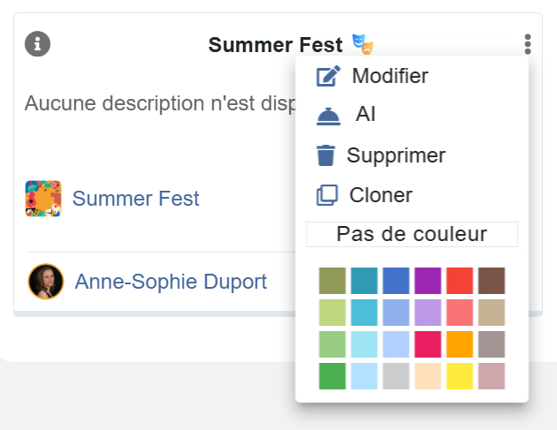Viewport: 557px width, 430px height.
Task: Open Anne-Sophie Duport profile link
Action: [171, 282]
